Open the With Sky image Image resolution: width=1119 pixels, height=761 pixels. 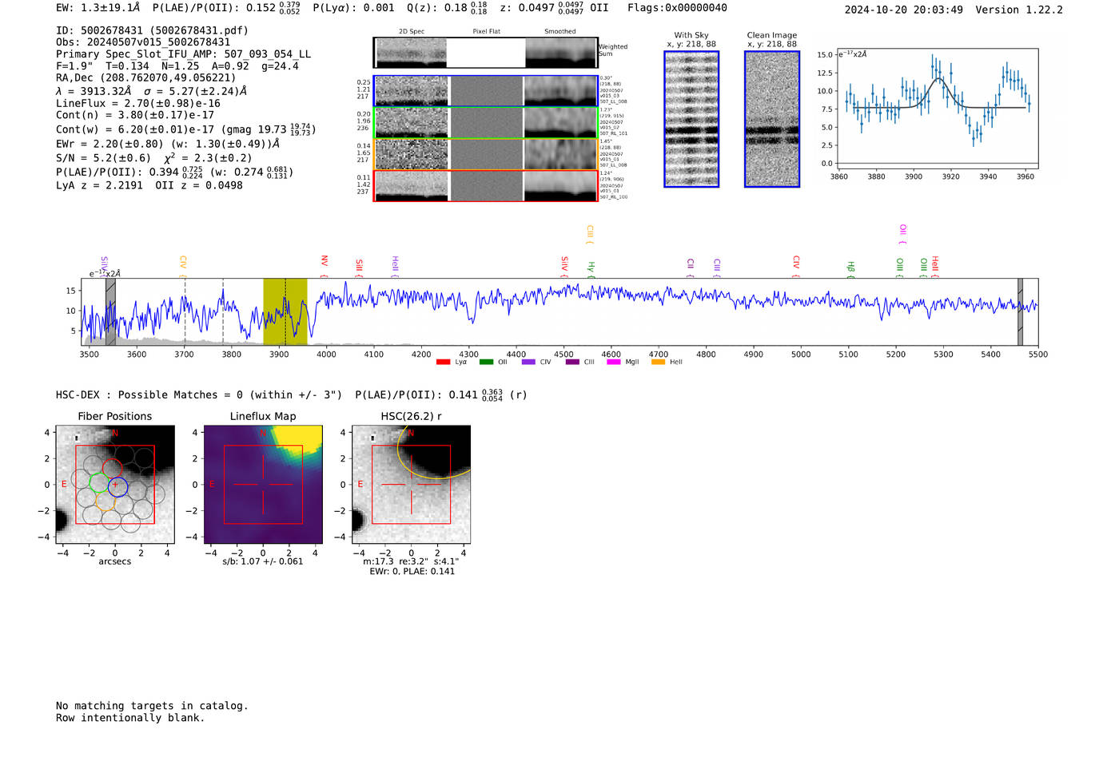point(691,119)
